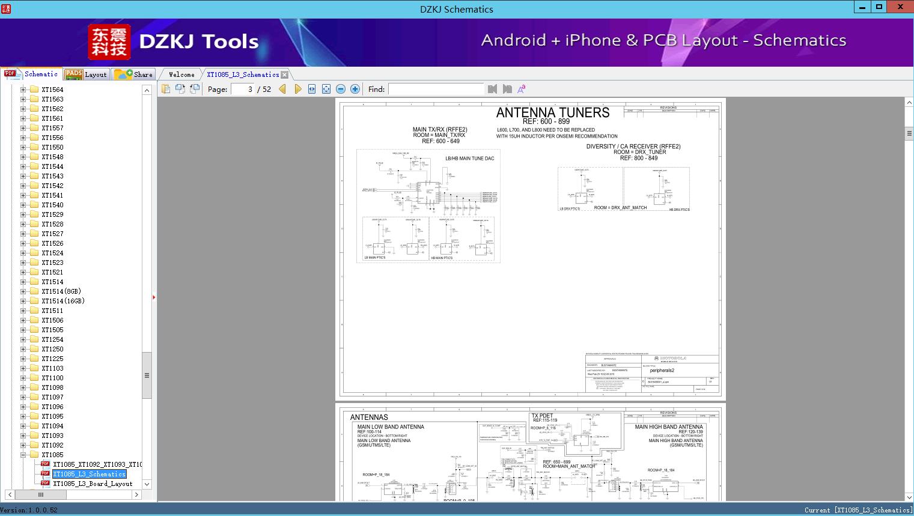Switch to the Welcome tab

[181, 74]
